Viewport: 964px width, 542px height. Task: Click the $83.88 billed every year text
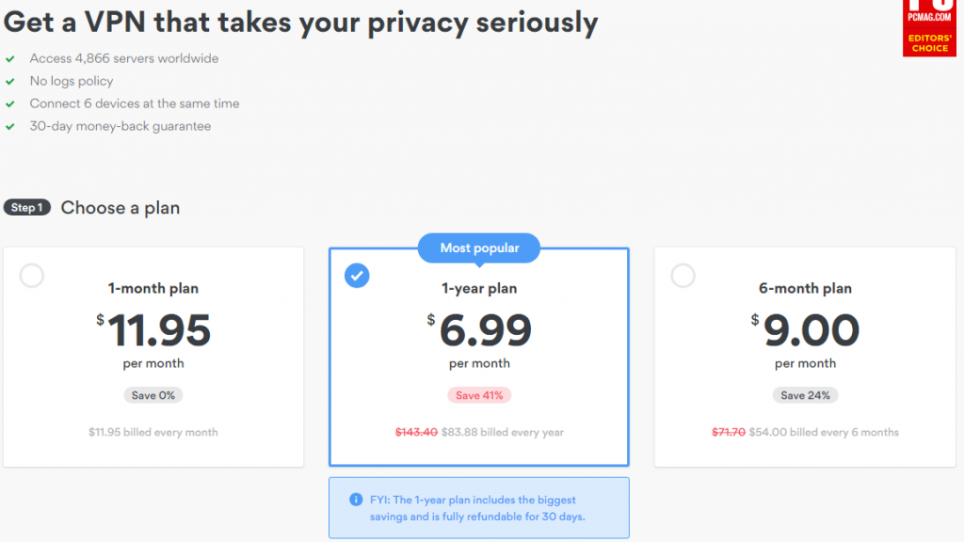pos(503,432)
